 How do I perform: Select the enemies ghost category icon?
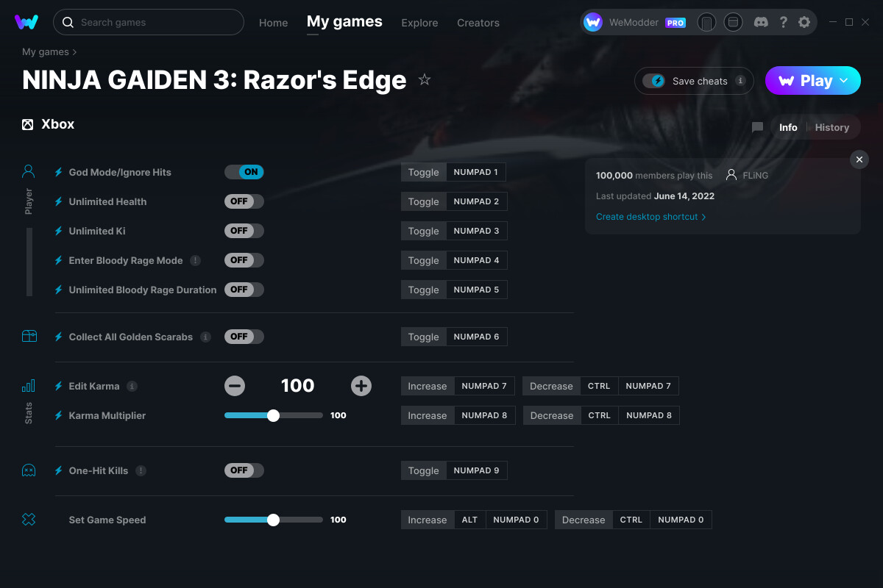29,470
